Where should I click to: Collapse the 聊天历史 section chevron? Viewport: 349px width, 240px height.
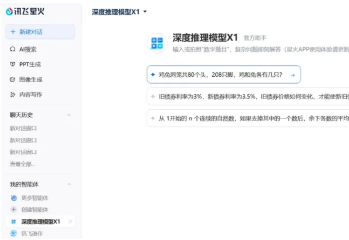pyautogui.click(x=69, y=115)
